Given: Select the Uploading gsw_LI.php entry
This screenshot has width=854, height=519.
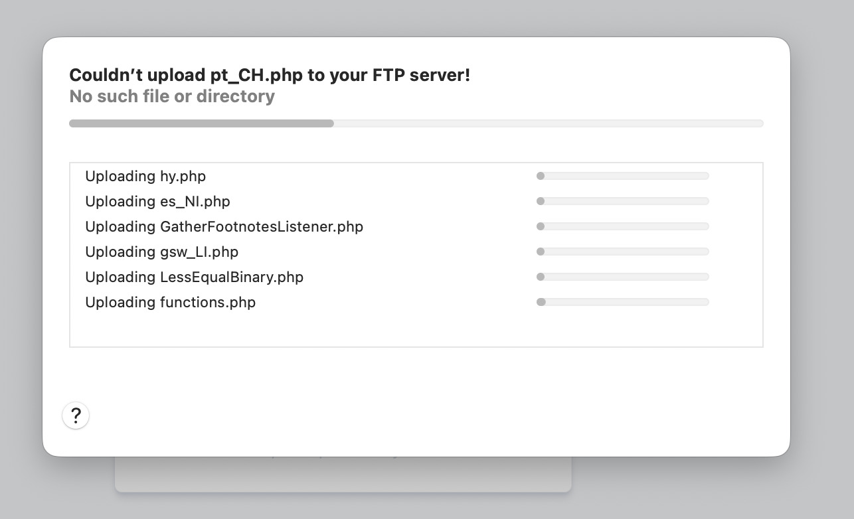Looking at the screenshot, I should tap(161, 252).
